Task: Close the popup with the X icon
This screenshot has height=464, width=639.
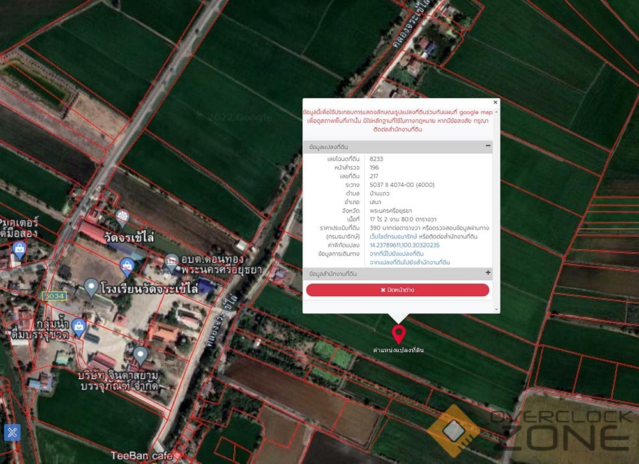Action: [x=495, y=102]
